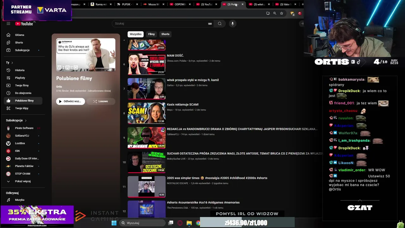Viewport: 405px width, 228px height.
Task: Click the red extension icon in toolbar
Action: point(300,13)
